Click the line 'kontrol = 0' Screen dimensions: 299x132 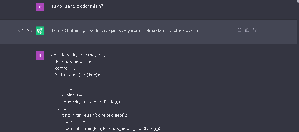click(65, 68)
